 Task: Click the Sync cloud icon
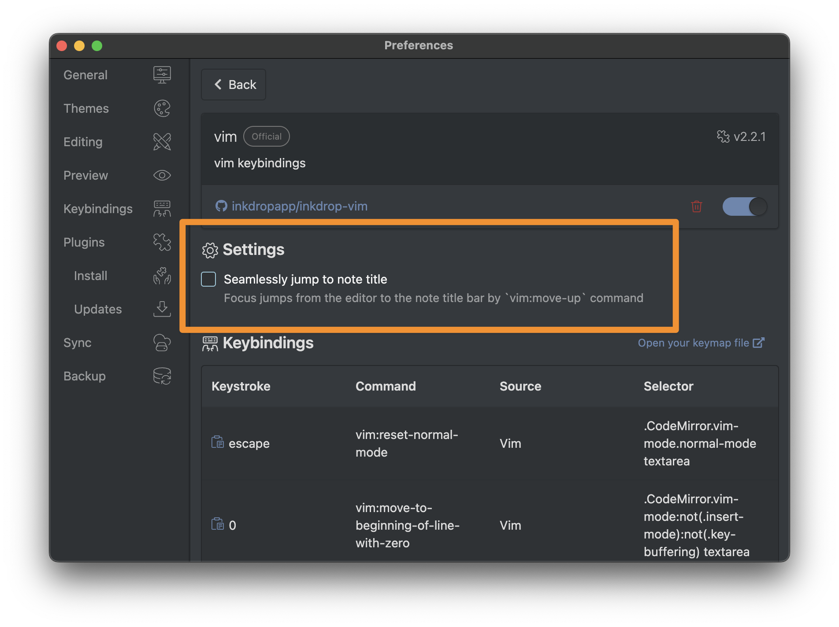(162, 343)
